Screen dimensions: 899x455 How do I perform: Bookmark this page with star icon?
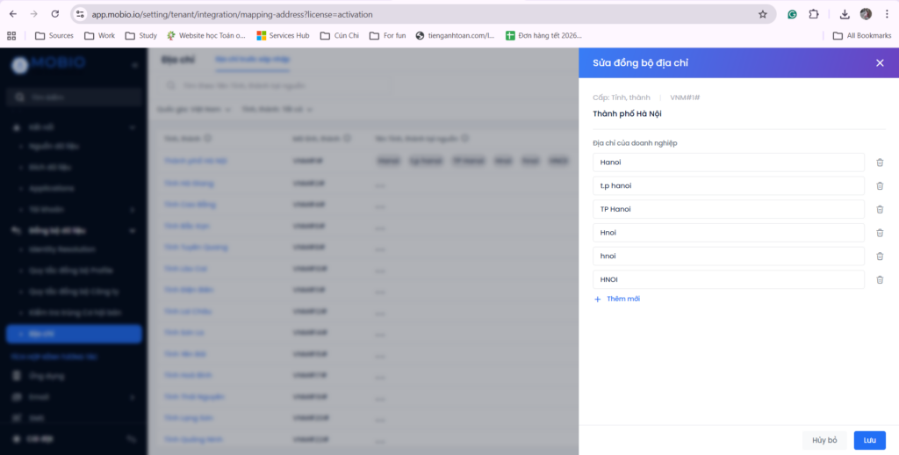(763, 14)
